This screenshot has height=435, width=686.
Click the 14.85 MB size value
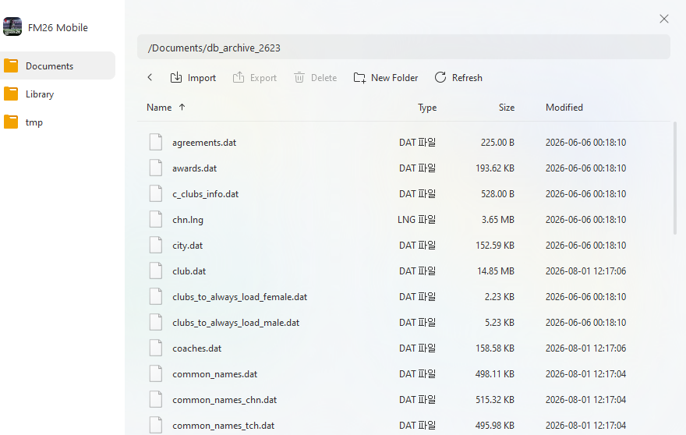[x=496, y=271]
